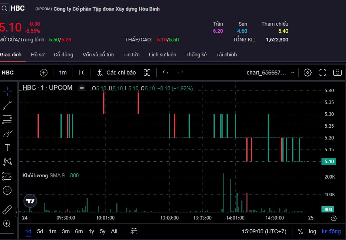This screenshot has height=240, width=346.
Task: Enter fullscreen chart mode
Action: pyautogui.click(x=323, y=73)
